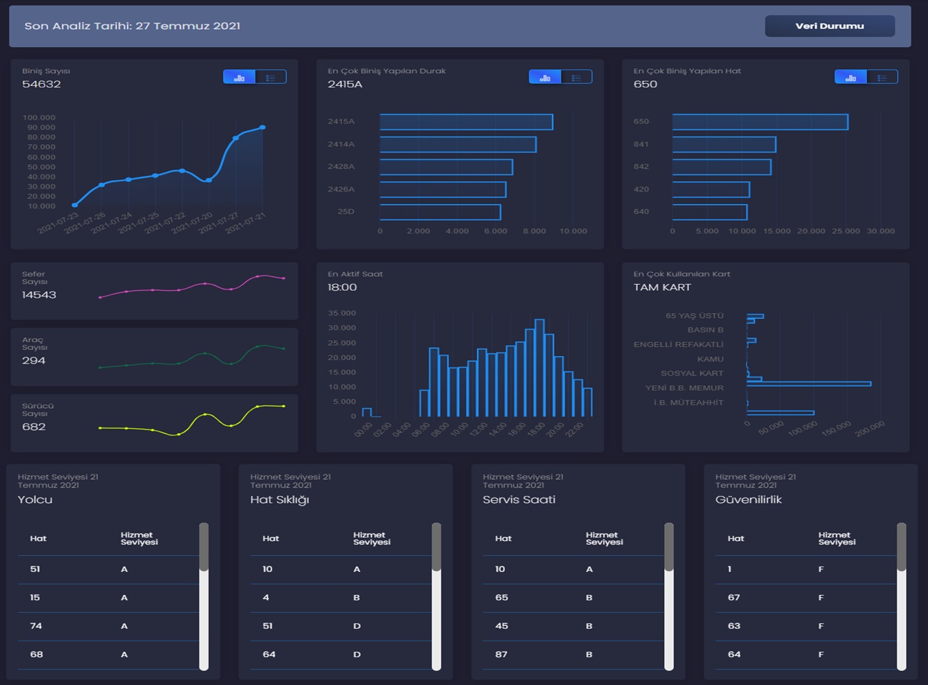Select list icon in En Çok Biniş Yapılan Hat

click(x=882, y=78)
